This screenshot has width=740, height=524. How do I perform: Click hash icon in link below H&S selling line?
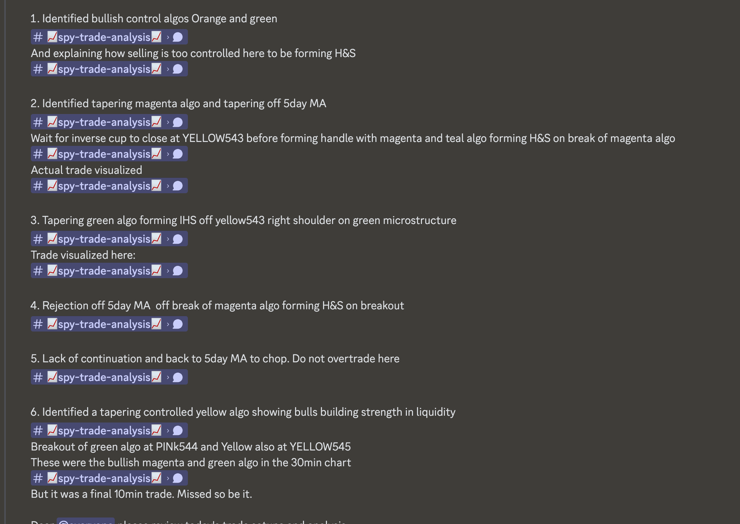pos(38,69)
